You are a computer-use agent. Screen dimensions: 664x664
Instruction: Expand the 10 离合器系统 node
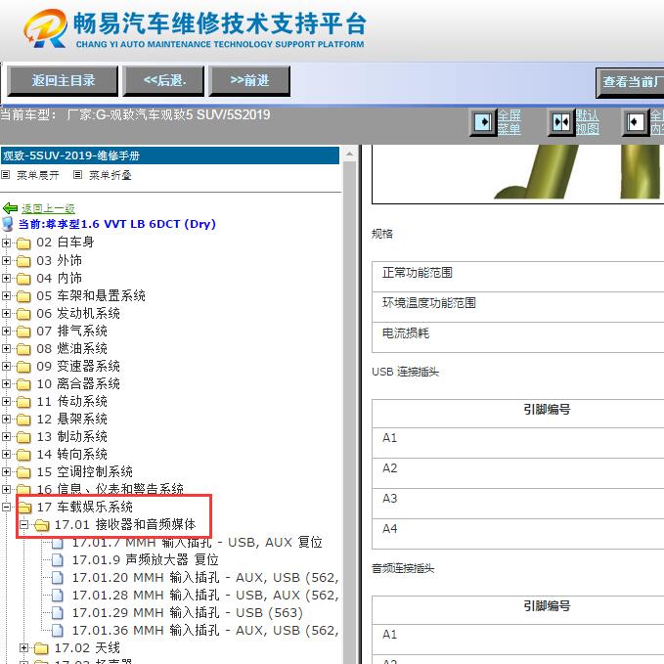(6, 383)
